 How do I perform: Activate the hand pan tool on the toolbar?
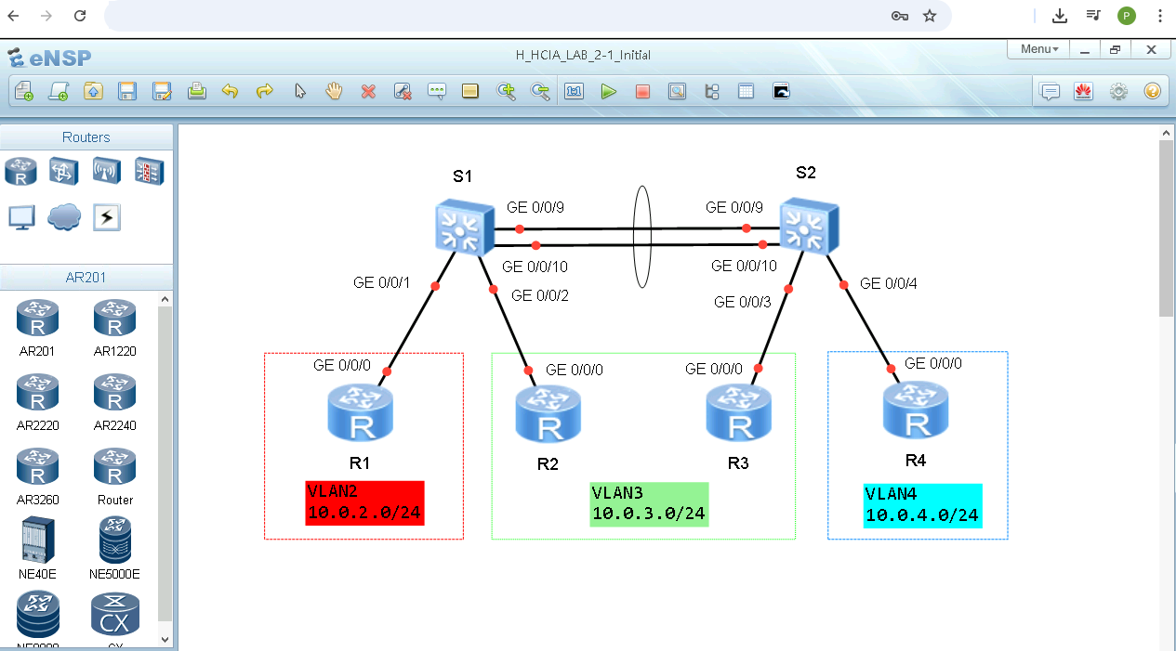click(x=334, y=91)
